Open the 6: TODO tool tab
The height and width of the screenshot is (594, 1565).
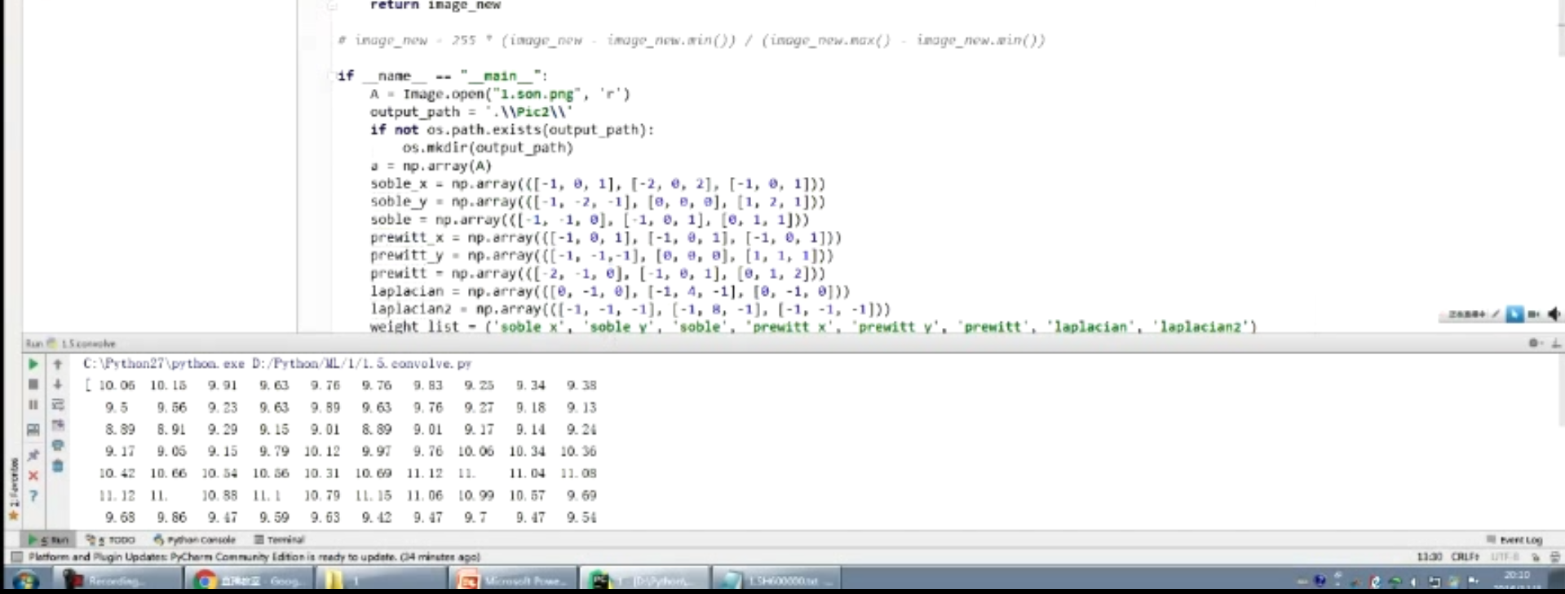[110, 540]
